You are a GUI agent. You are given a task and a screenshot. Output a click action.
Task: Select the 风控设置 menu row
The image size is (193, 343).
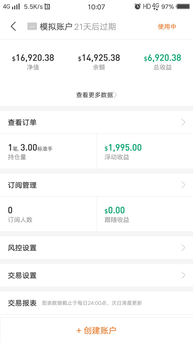click(x=96, y=248)
